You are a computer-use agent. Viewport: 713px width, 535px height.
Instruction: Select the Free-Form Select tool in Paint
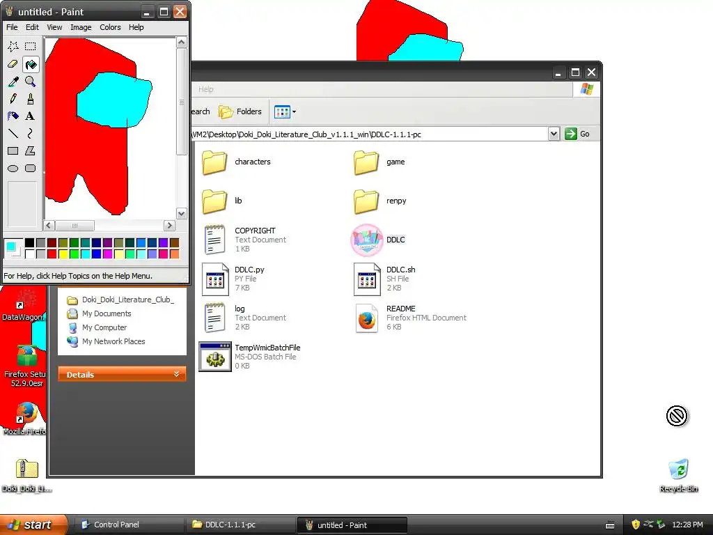[x=13, y=47]
